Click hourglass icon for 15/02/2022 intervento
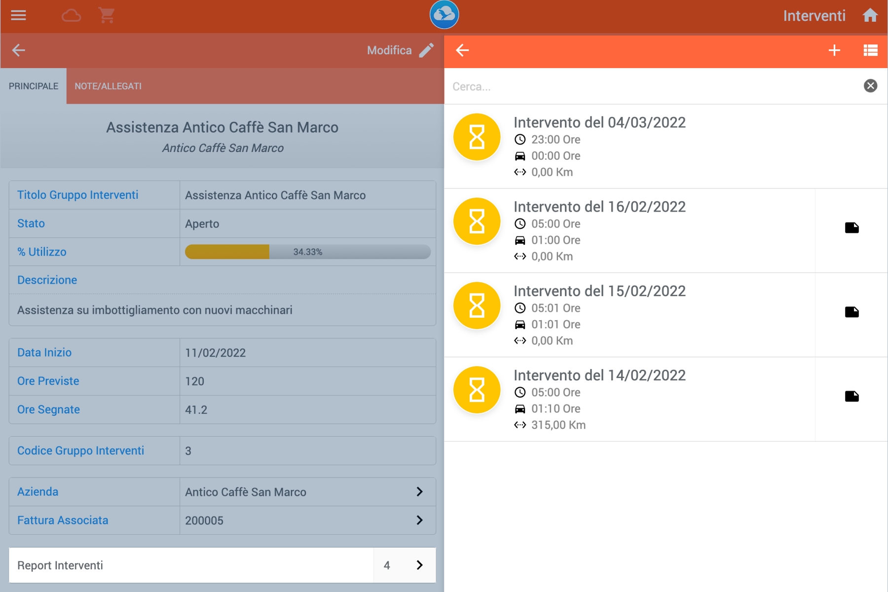 tap(477, 306)
